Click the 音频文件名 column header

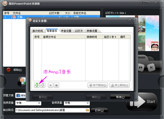click(63, 37)
